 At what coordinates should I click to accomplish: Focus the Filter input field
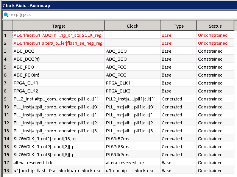114,15
